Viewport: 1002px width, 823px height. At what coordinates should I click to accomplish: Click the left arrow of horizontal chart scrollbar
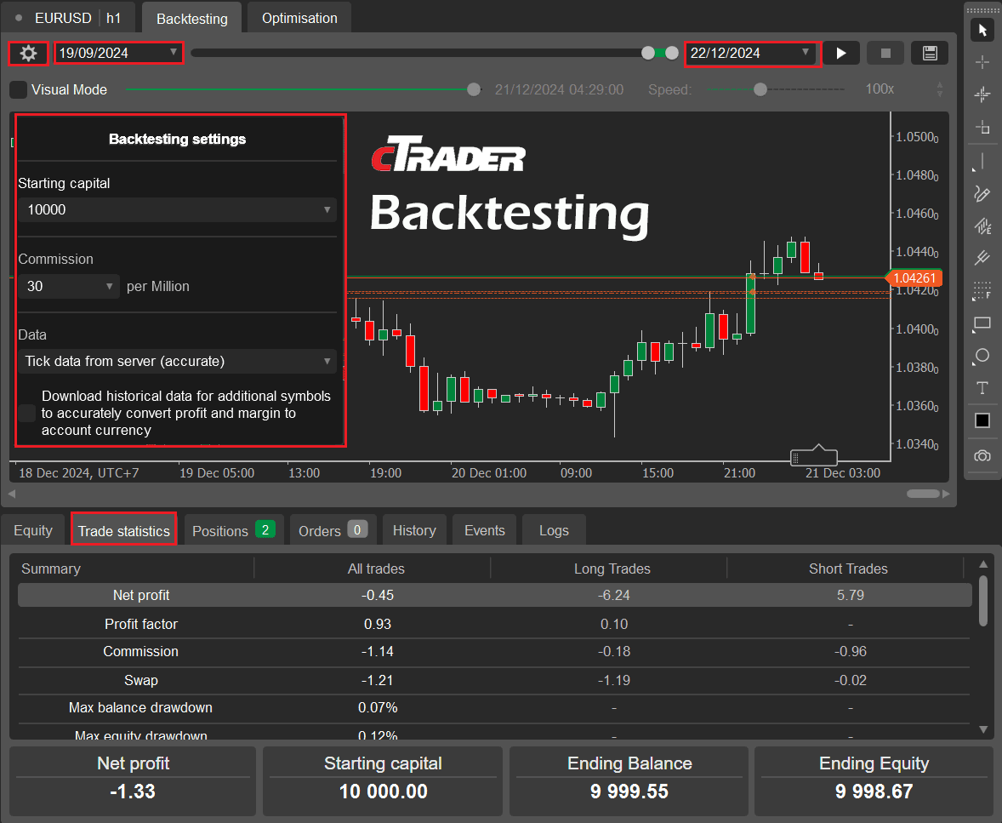coord(12,494)
